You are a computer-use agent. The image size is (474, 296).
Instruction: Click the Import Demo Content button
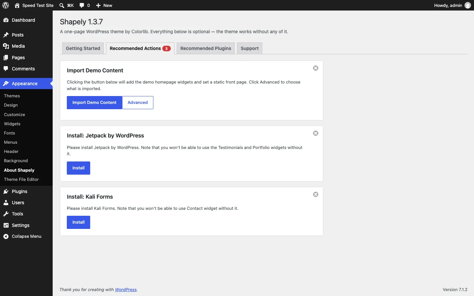click(x=94, y=103)
